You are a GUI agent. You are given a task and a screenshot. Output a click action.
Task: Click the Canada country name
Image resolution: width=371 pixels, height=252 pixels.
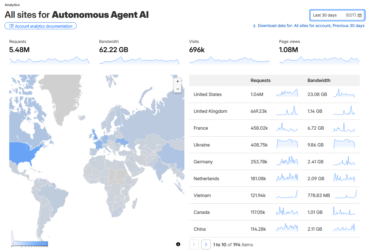(202, 212)
